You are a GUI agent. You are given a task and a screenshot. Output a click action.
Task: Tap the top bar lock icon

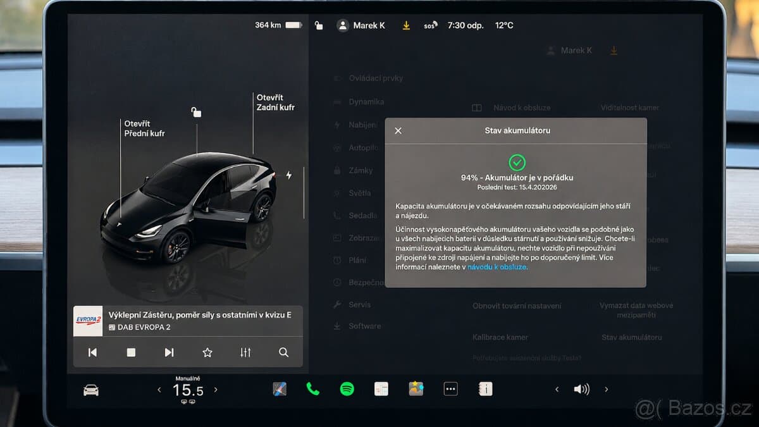[319, 25]
